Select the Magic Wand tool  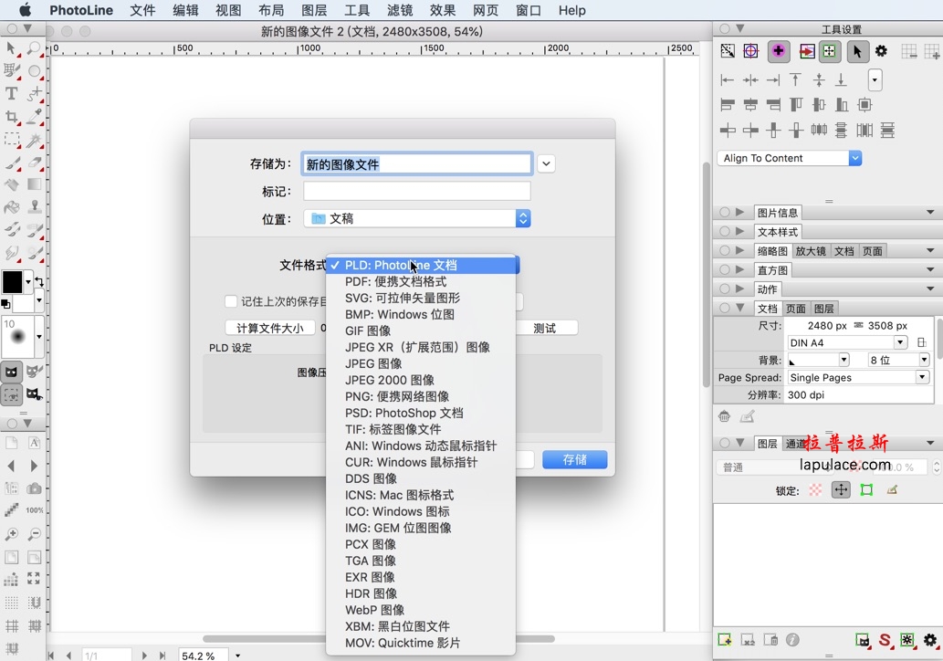point(35,140)
